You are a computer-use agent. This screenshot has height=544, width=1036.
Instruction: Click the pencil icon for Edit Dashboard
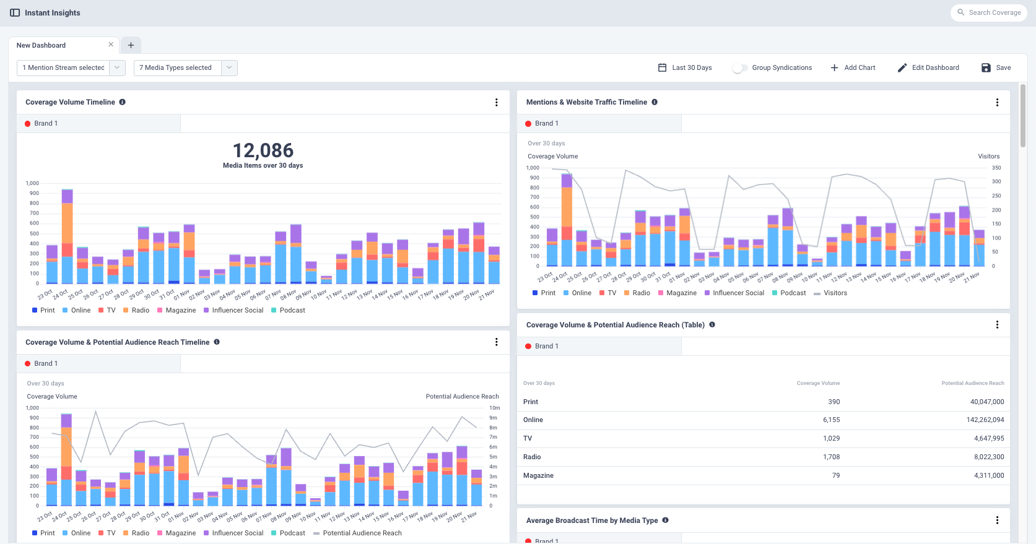click(x=902, y=67)
